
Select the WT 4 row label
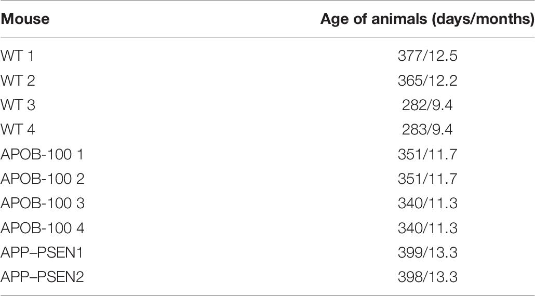18,130
